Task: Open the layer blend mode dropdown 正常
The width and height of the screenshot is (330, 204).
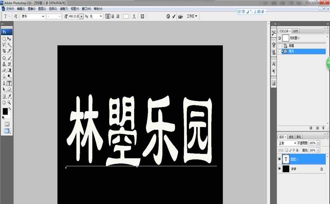Action: 287,143
